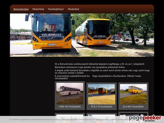Click the right Volánbusz bus in banner
164x123 pixels.
(93, 32)
